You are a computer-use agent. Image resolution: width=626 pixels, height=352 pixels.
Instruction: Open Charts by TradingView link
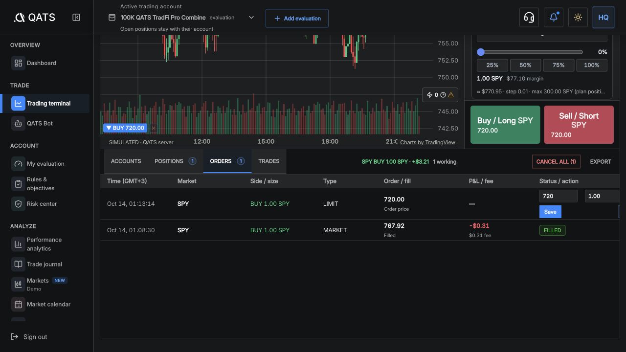[x=427, y=142]
